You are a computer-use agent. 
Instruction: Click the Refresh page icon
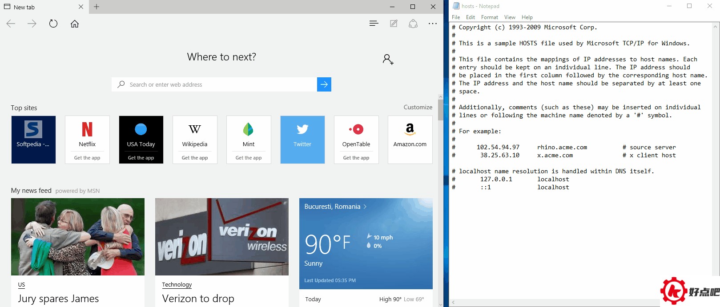[x=53, y=24]
